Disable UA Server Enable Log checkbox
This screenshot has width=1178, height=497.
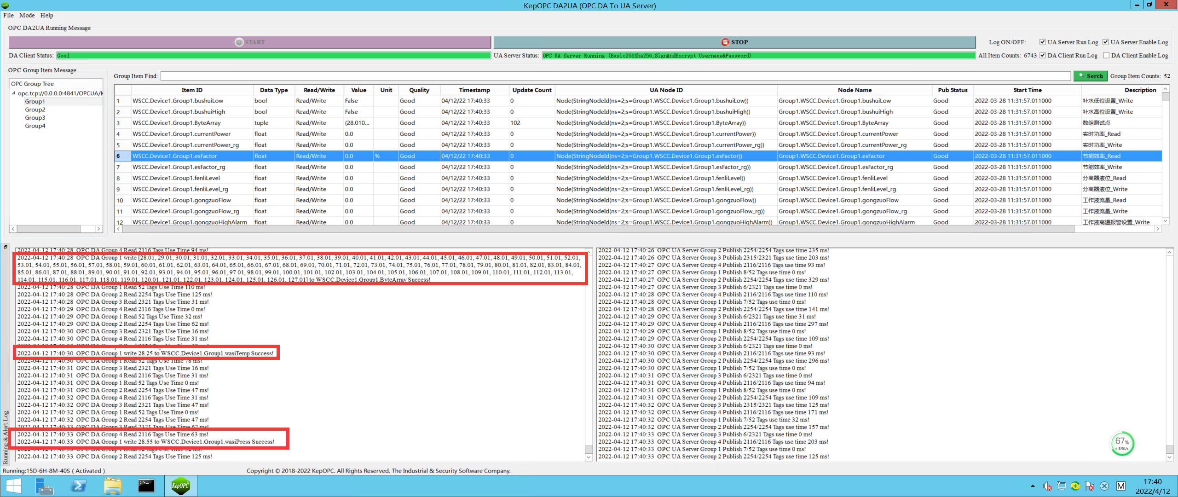[1105, 42]
